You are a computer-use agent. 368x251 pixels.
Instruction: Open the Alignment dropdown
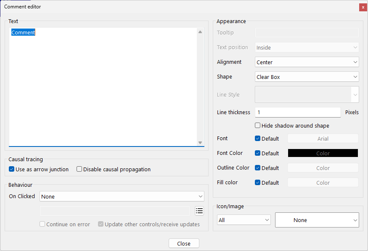point(307,62)
